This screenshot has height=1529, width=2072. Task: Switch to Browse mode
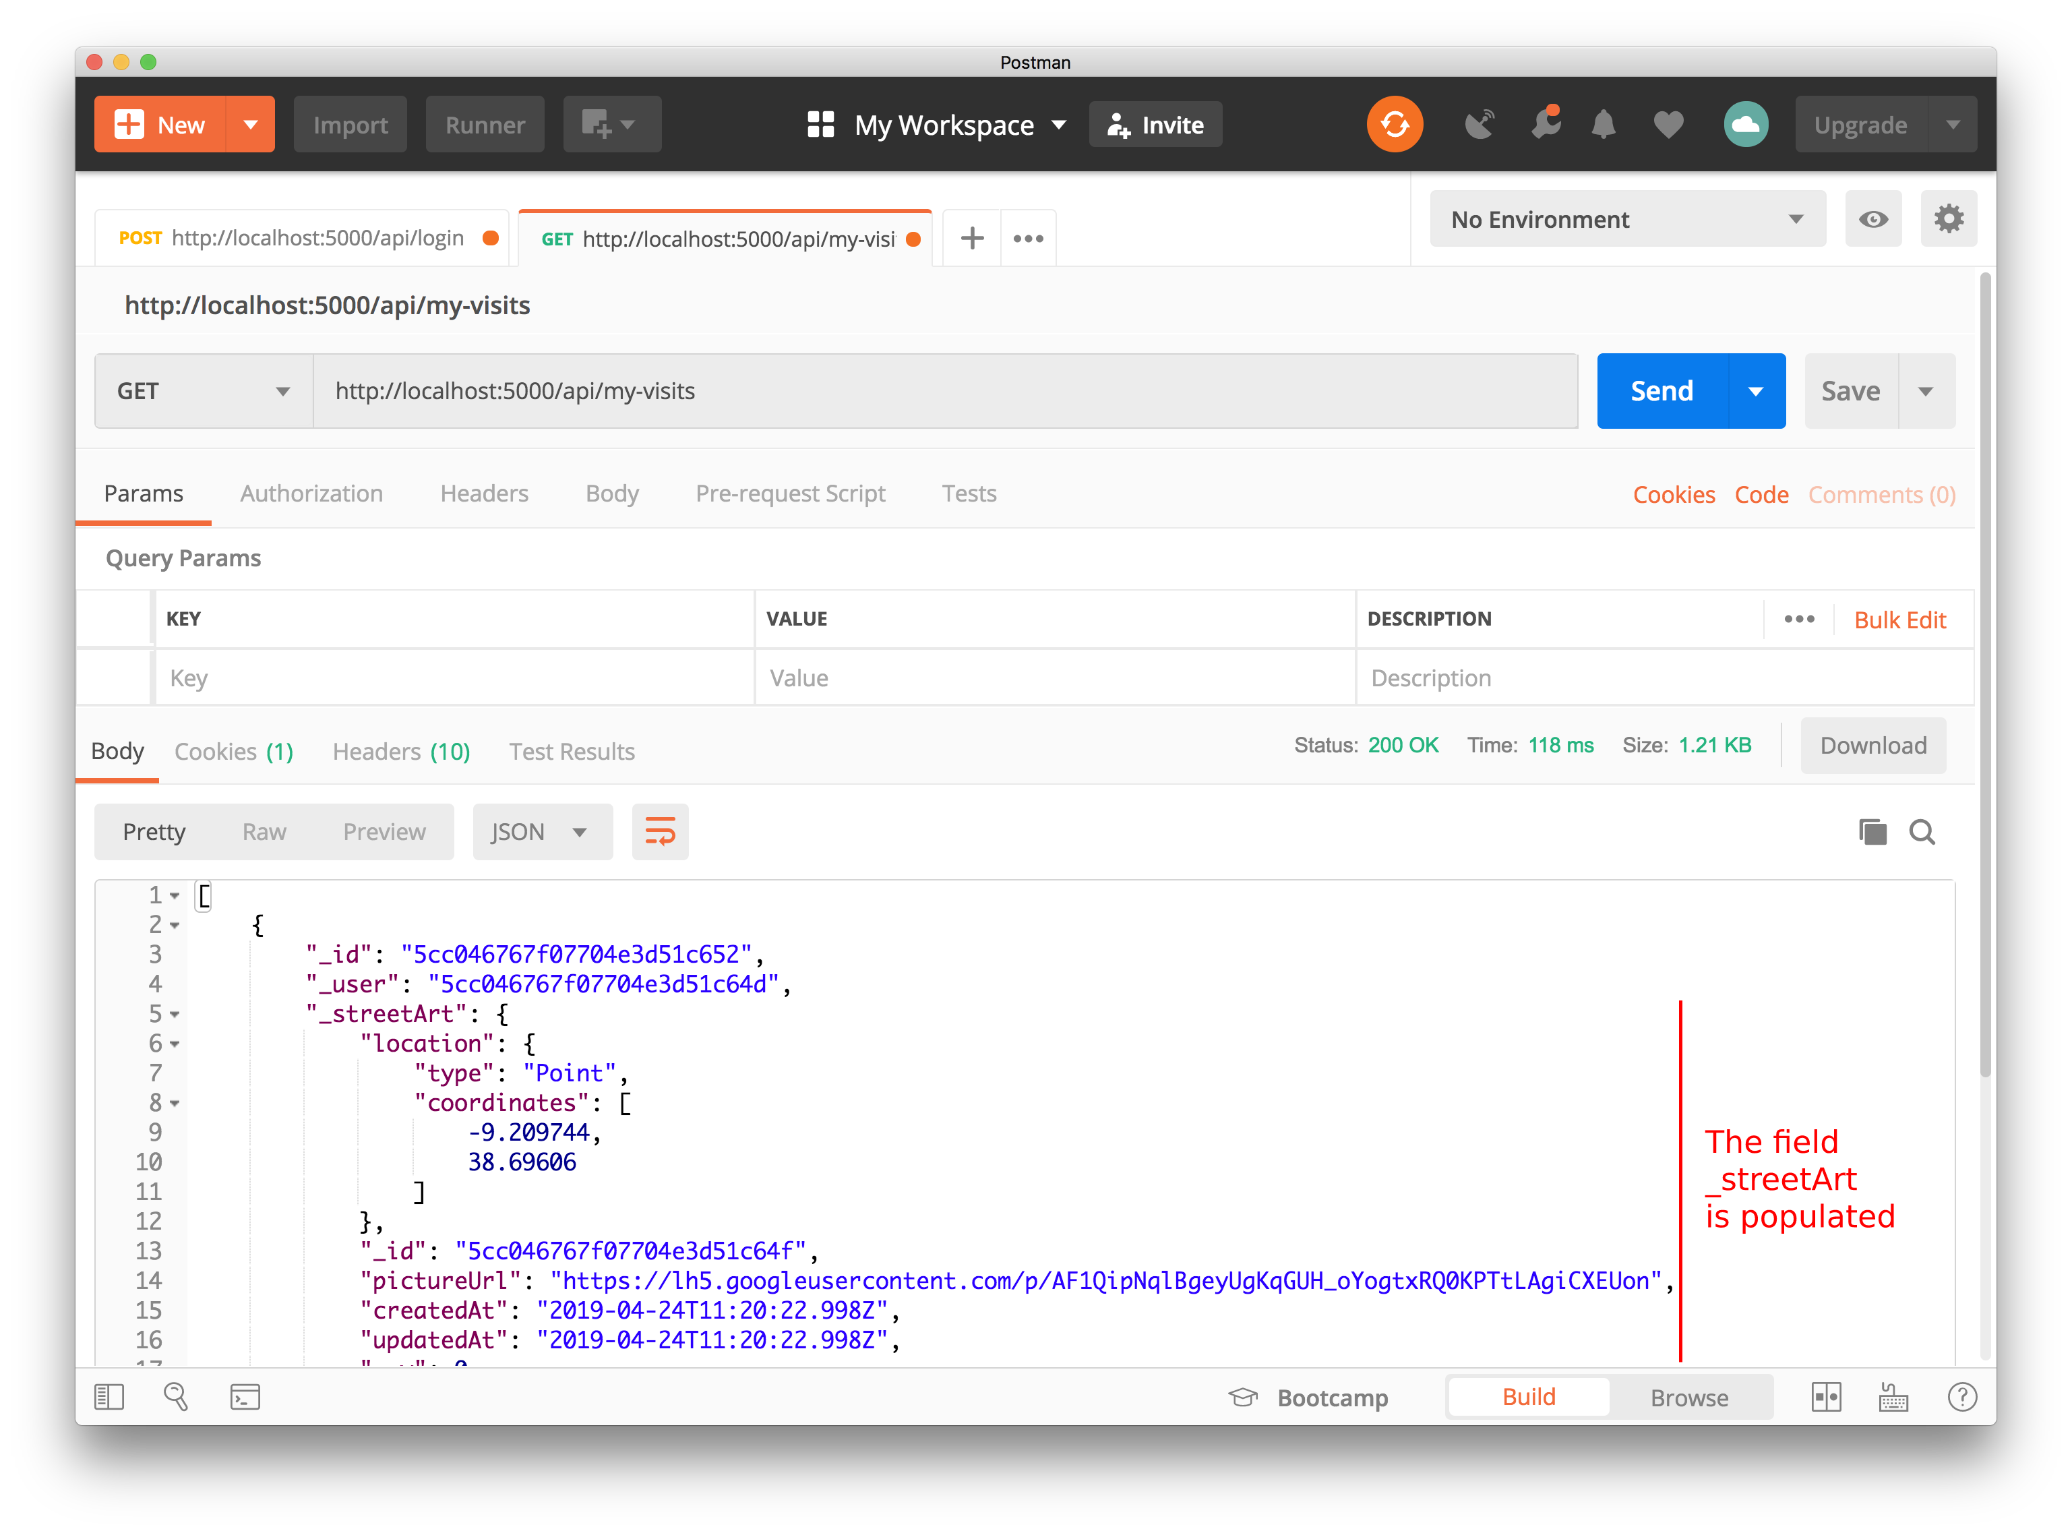[x=1689, y=1398]
